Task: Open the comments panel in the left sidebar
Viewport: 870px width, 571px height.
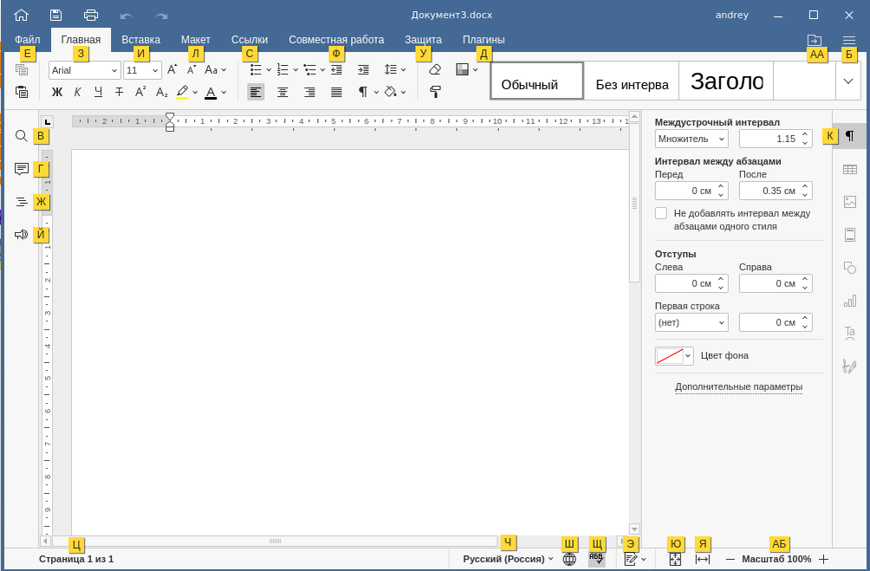Action: (x=21, y=169)
